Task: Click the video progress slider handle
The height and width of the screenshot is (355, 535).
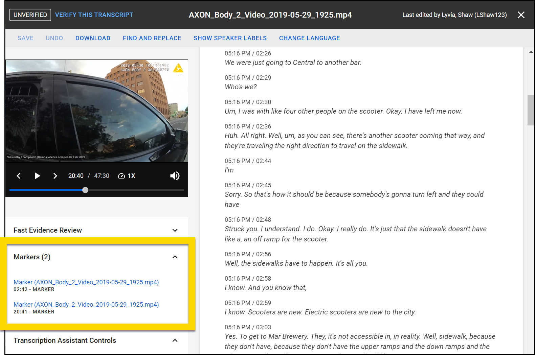Action: tap(85, 190)
